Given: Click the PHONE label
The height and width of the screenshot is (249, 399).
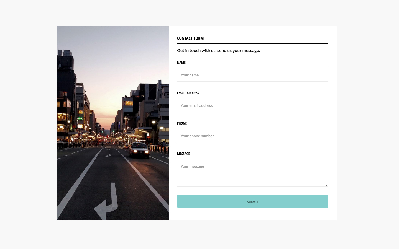Looking at the screenshot, I should pyautogui.click(x=182, y=123).
